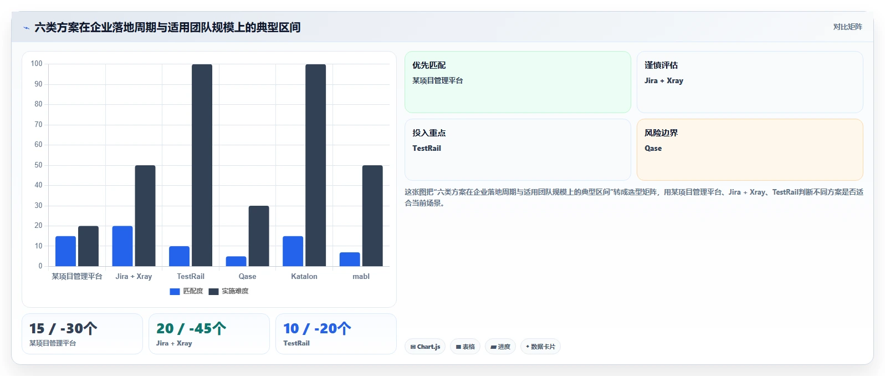Screen dimensions: 885x376
Task: Click the 20 / -45个 stat card
Action: [x=209, y=334]
